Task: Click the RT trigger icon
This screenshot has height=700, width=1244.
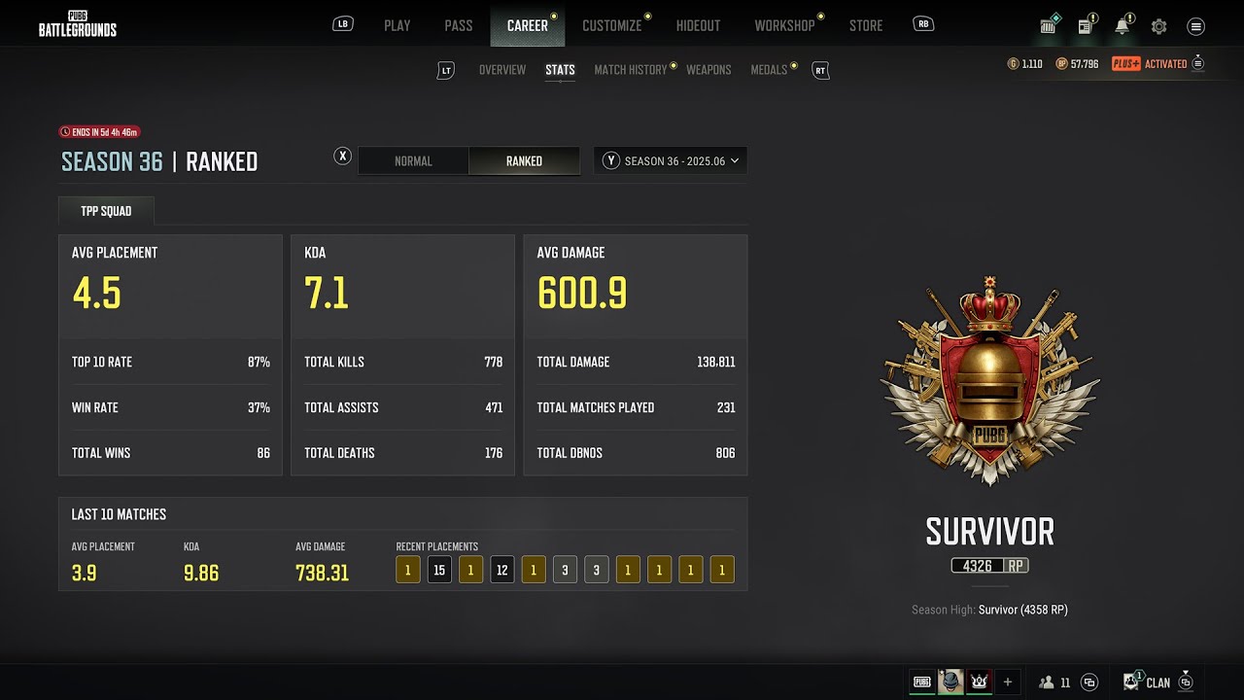Action: [820, 70]
